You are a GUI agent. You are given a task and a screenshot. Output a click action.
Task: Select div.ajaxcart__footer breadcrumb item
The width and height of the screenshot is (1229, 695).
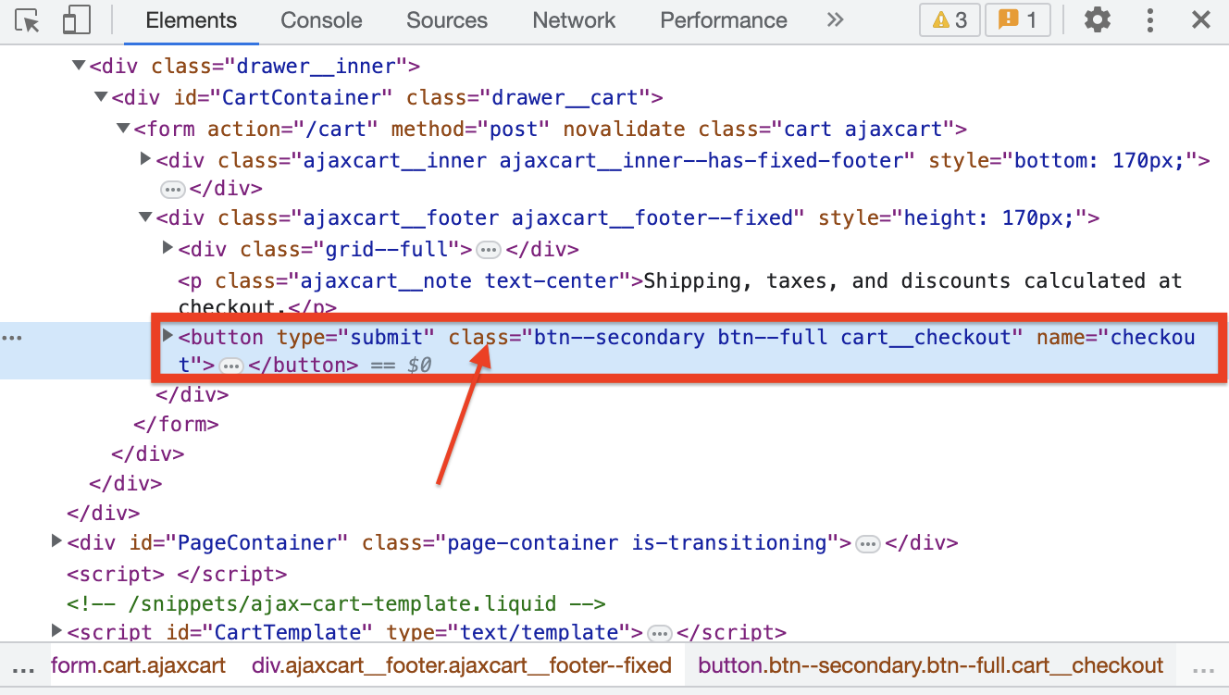tap(462, 665)
